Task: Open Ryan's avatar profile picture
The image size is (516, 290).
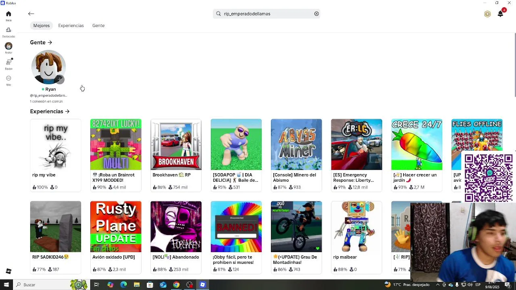Action: point(48,67)
